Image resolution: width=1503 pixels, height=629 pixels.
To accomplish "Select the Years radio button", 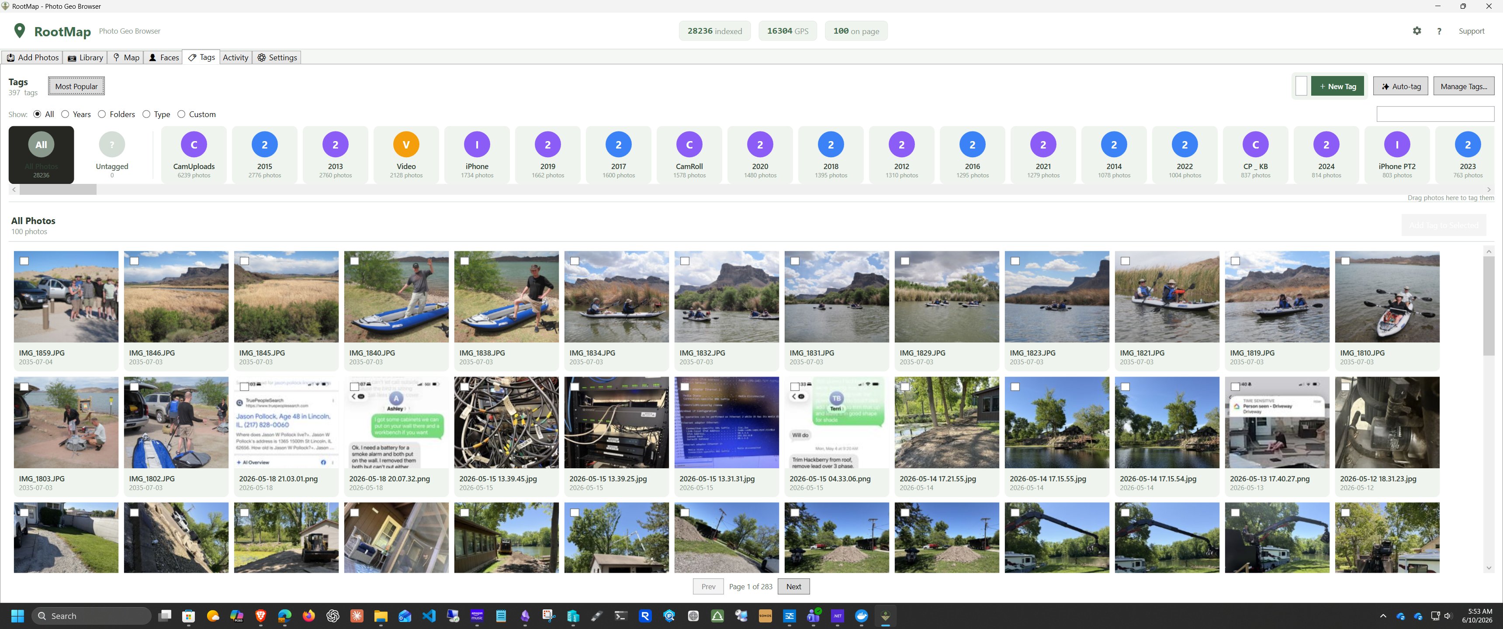I will pos(66,114).
